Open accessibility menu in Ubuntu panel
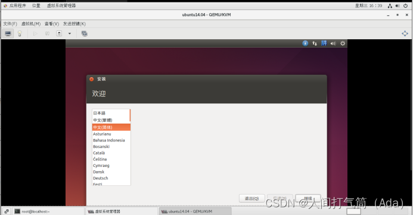 coord(305,43)
